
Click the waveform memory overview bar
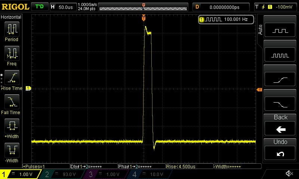(143, 7)
